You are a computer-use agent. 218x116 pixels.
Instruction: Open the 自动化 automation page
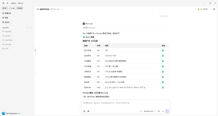pyautogui.click(x=6, y=22)
